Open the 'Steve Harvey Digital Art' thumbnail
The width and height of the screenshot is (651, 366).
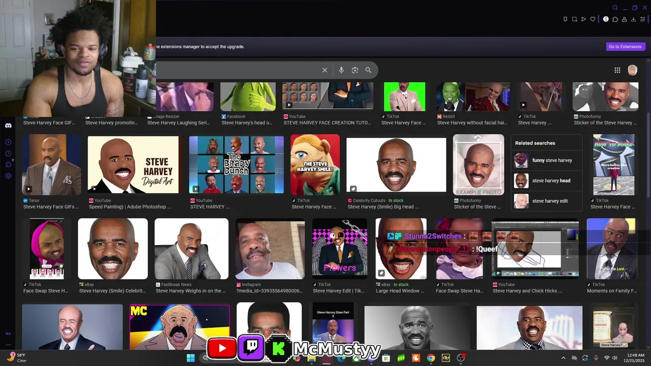(x=133, y=165)
